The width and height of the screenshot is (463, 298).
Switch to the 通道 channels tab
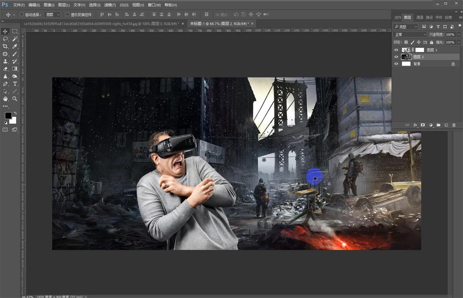[420, 18]
